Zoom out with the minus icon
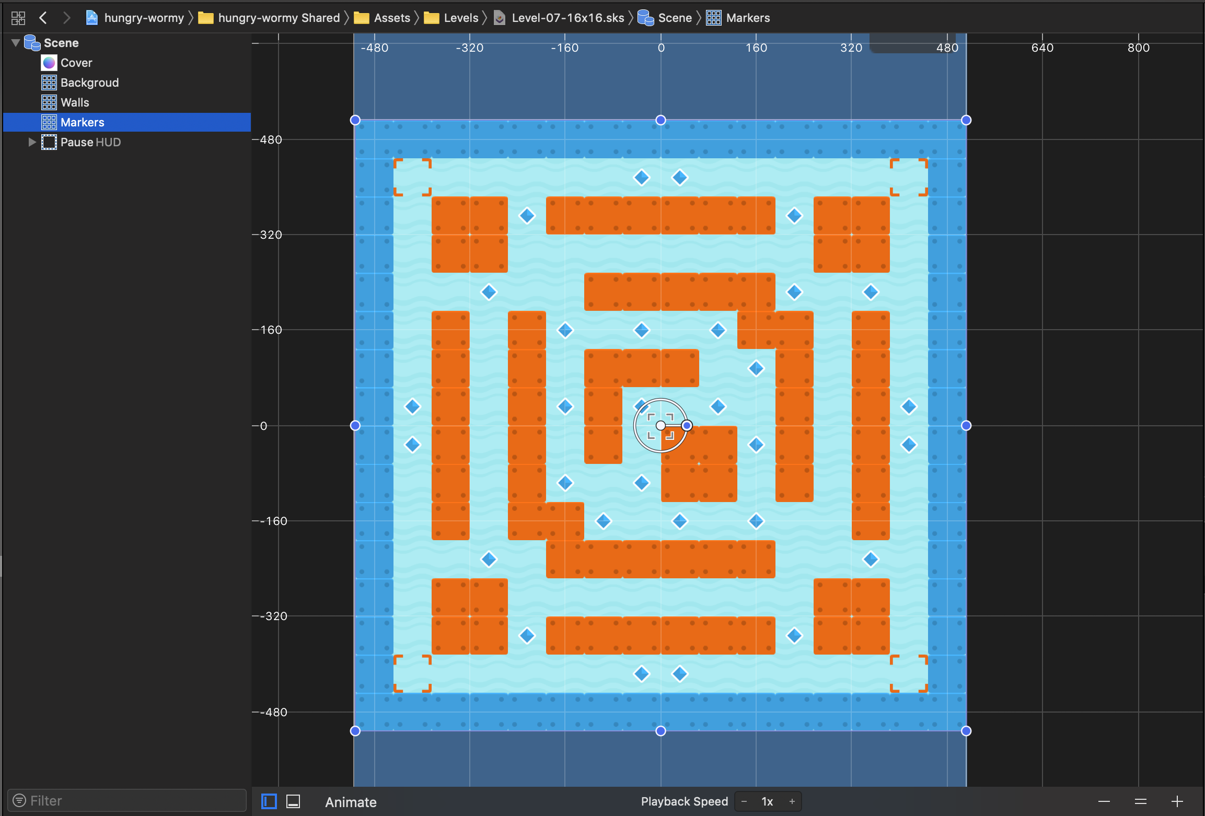1205x816 pixels. (x=1104, y=801)
